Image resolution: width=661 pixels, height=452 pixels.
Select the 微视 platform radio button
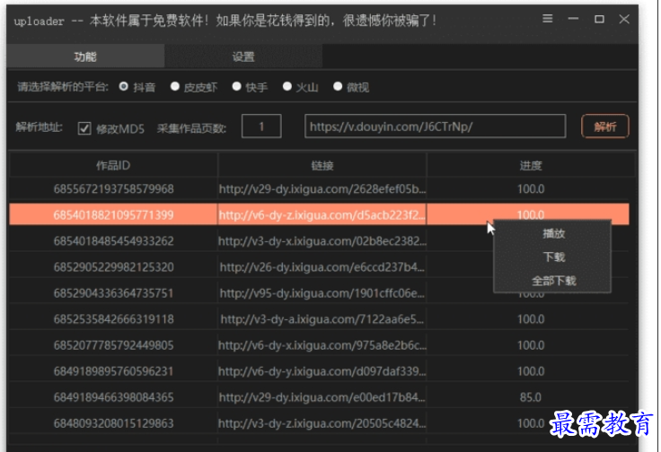coord(338,87)
